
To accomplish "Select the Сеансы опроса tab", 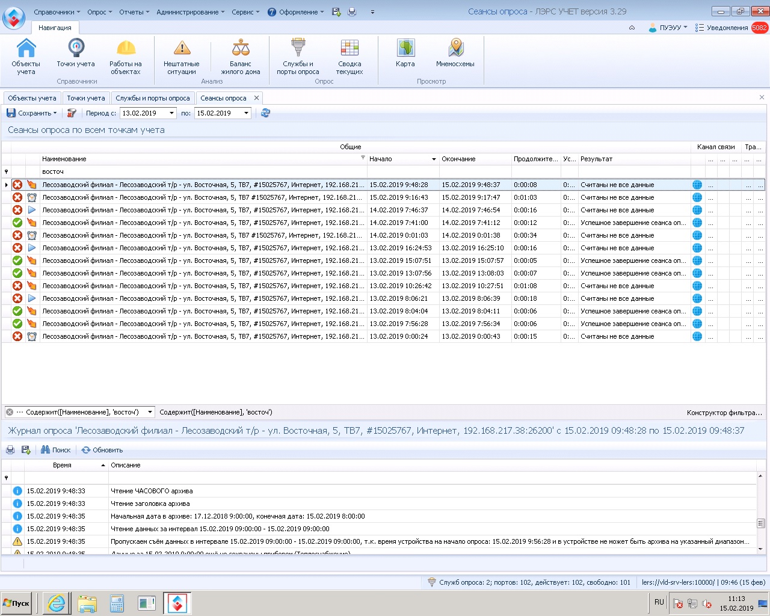I will (223, 98).
